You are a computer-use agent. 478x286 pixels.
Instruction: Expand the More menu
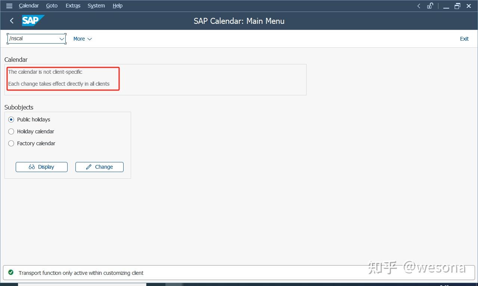click(x=82, y=38)
